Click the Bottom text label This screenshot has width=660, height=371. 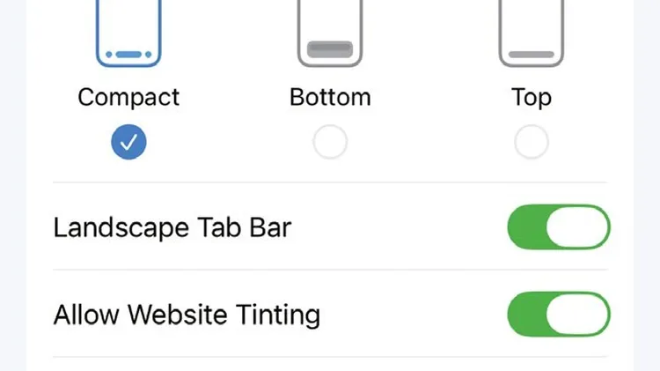tap(330, 98)
